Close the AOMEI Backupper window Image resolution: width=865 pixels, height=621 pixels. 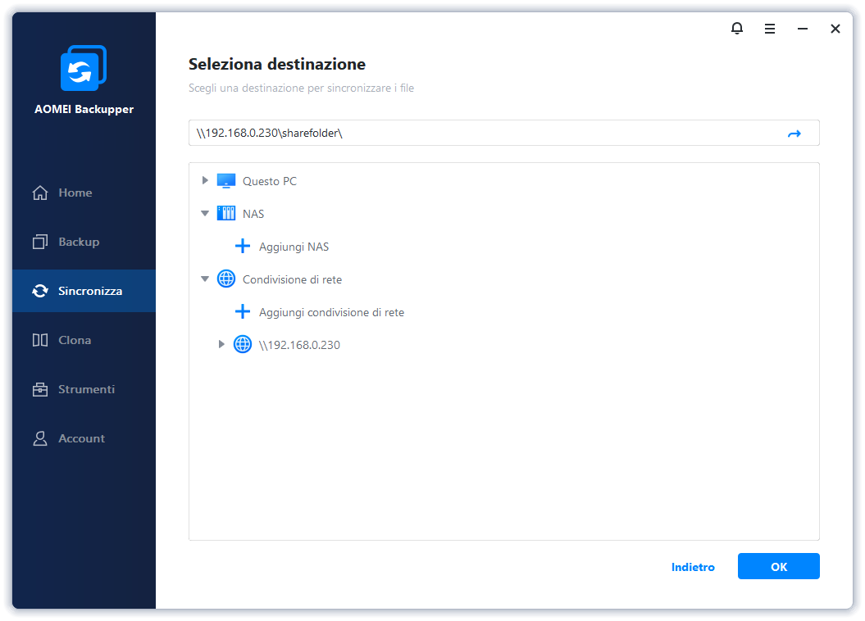835,29
